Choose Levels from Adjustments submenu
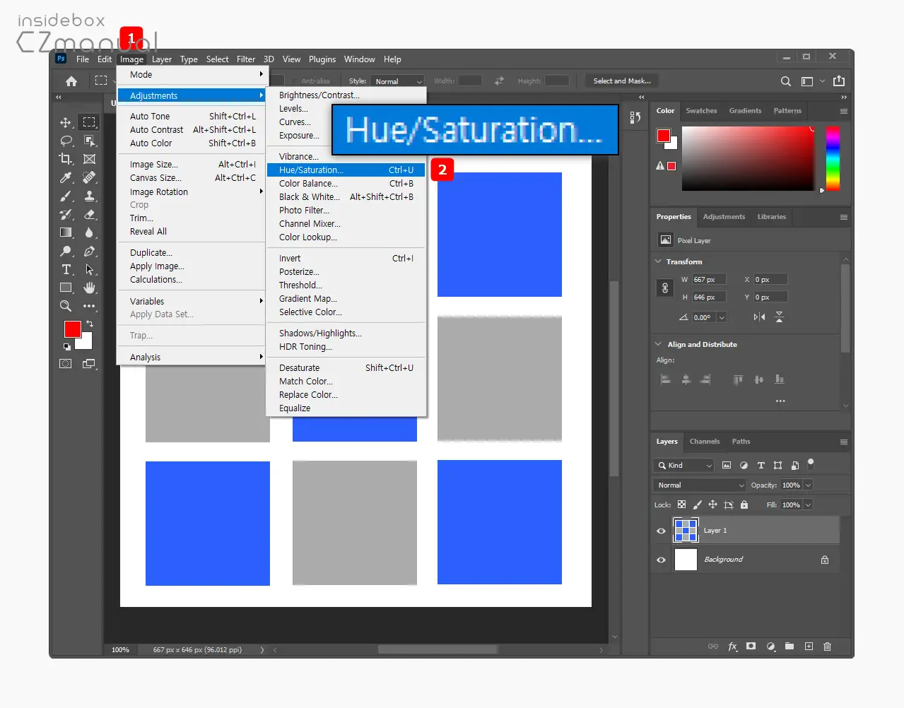The width and height of the screenshot is (904, 708). point(346,109)
